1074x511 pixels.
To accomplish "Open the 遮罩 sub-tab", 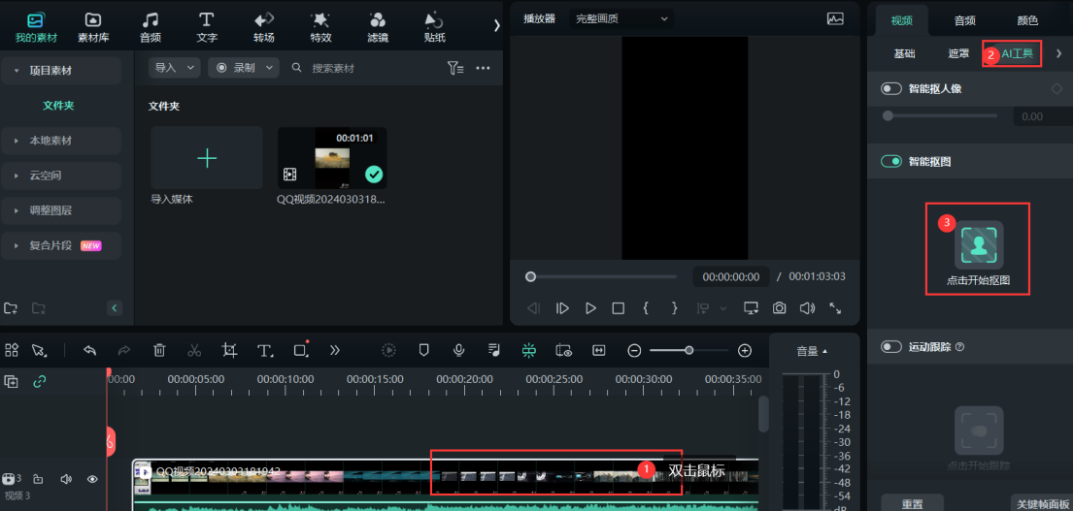I will click(x=958, y=54).
